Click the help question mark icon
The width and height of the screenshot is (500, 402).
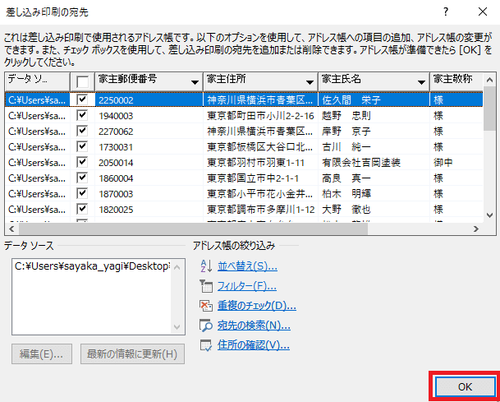445,12
